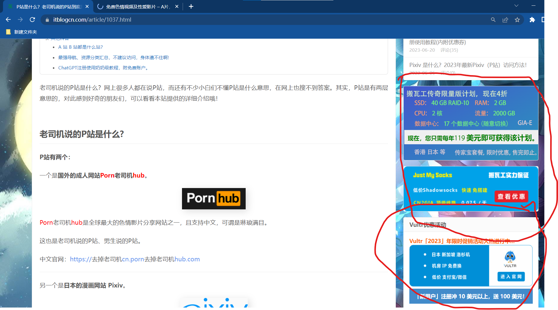
Task: Click the share page icon
Action: (505, 20)
